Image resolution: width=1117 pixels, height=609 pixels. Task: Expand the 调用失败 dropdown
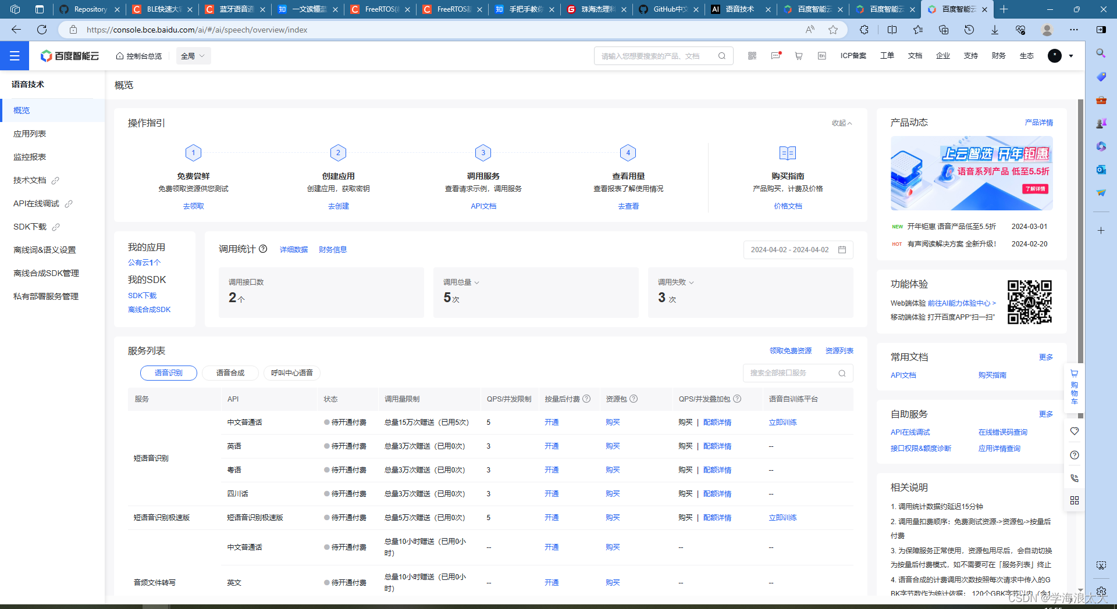coord(676,282)
